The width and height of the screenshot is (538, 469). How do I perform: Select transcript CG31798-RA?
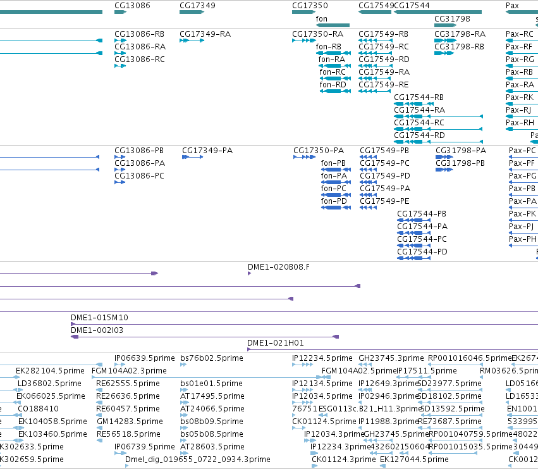pyautogui.click(x=460, y=34)
